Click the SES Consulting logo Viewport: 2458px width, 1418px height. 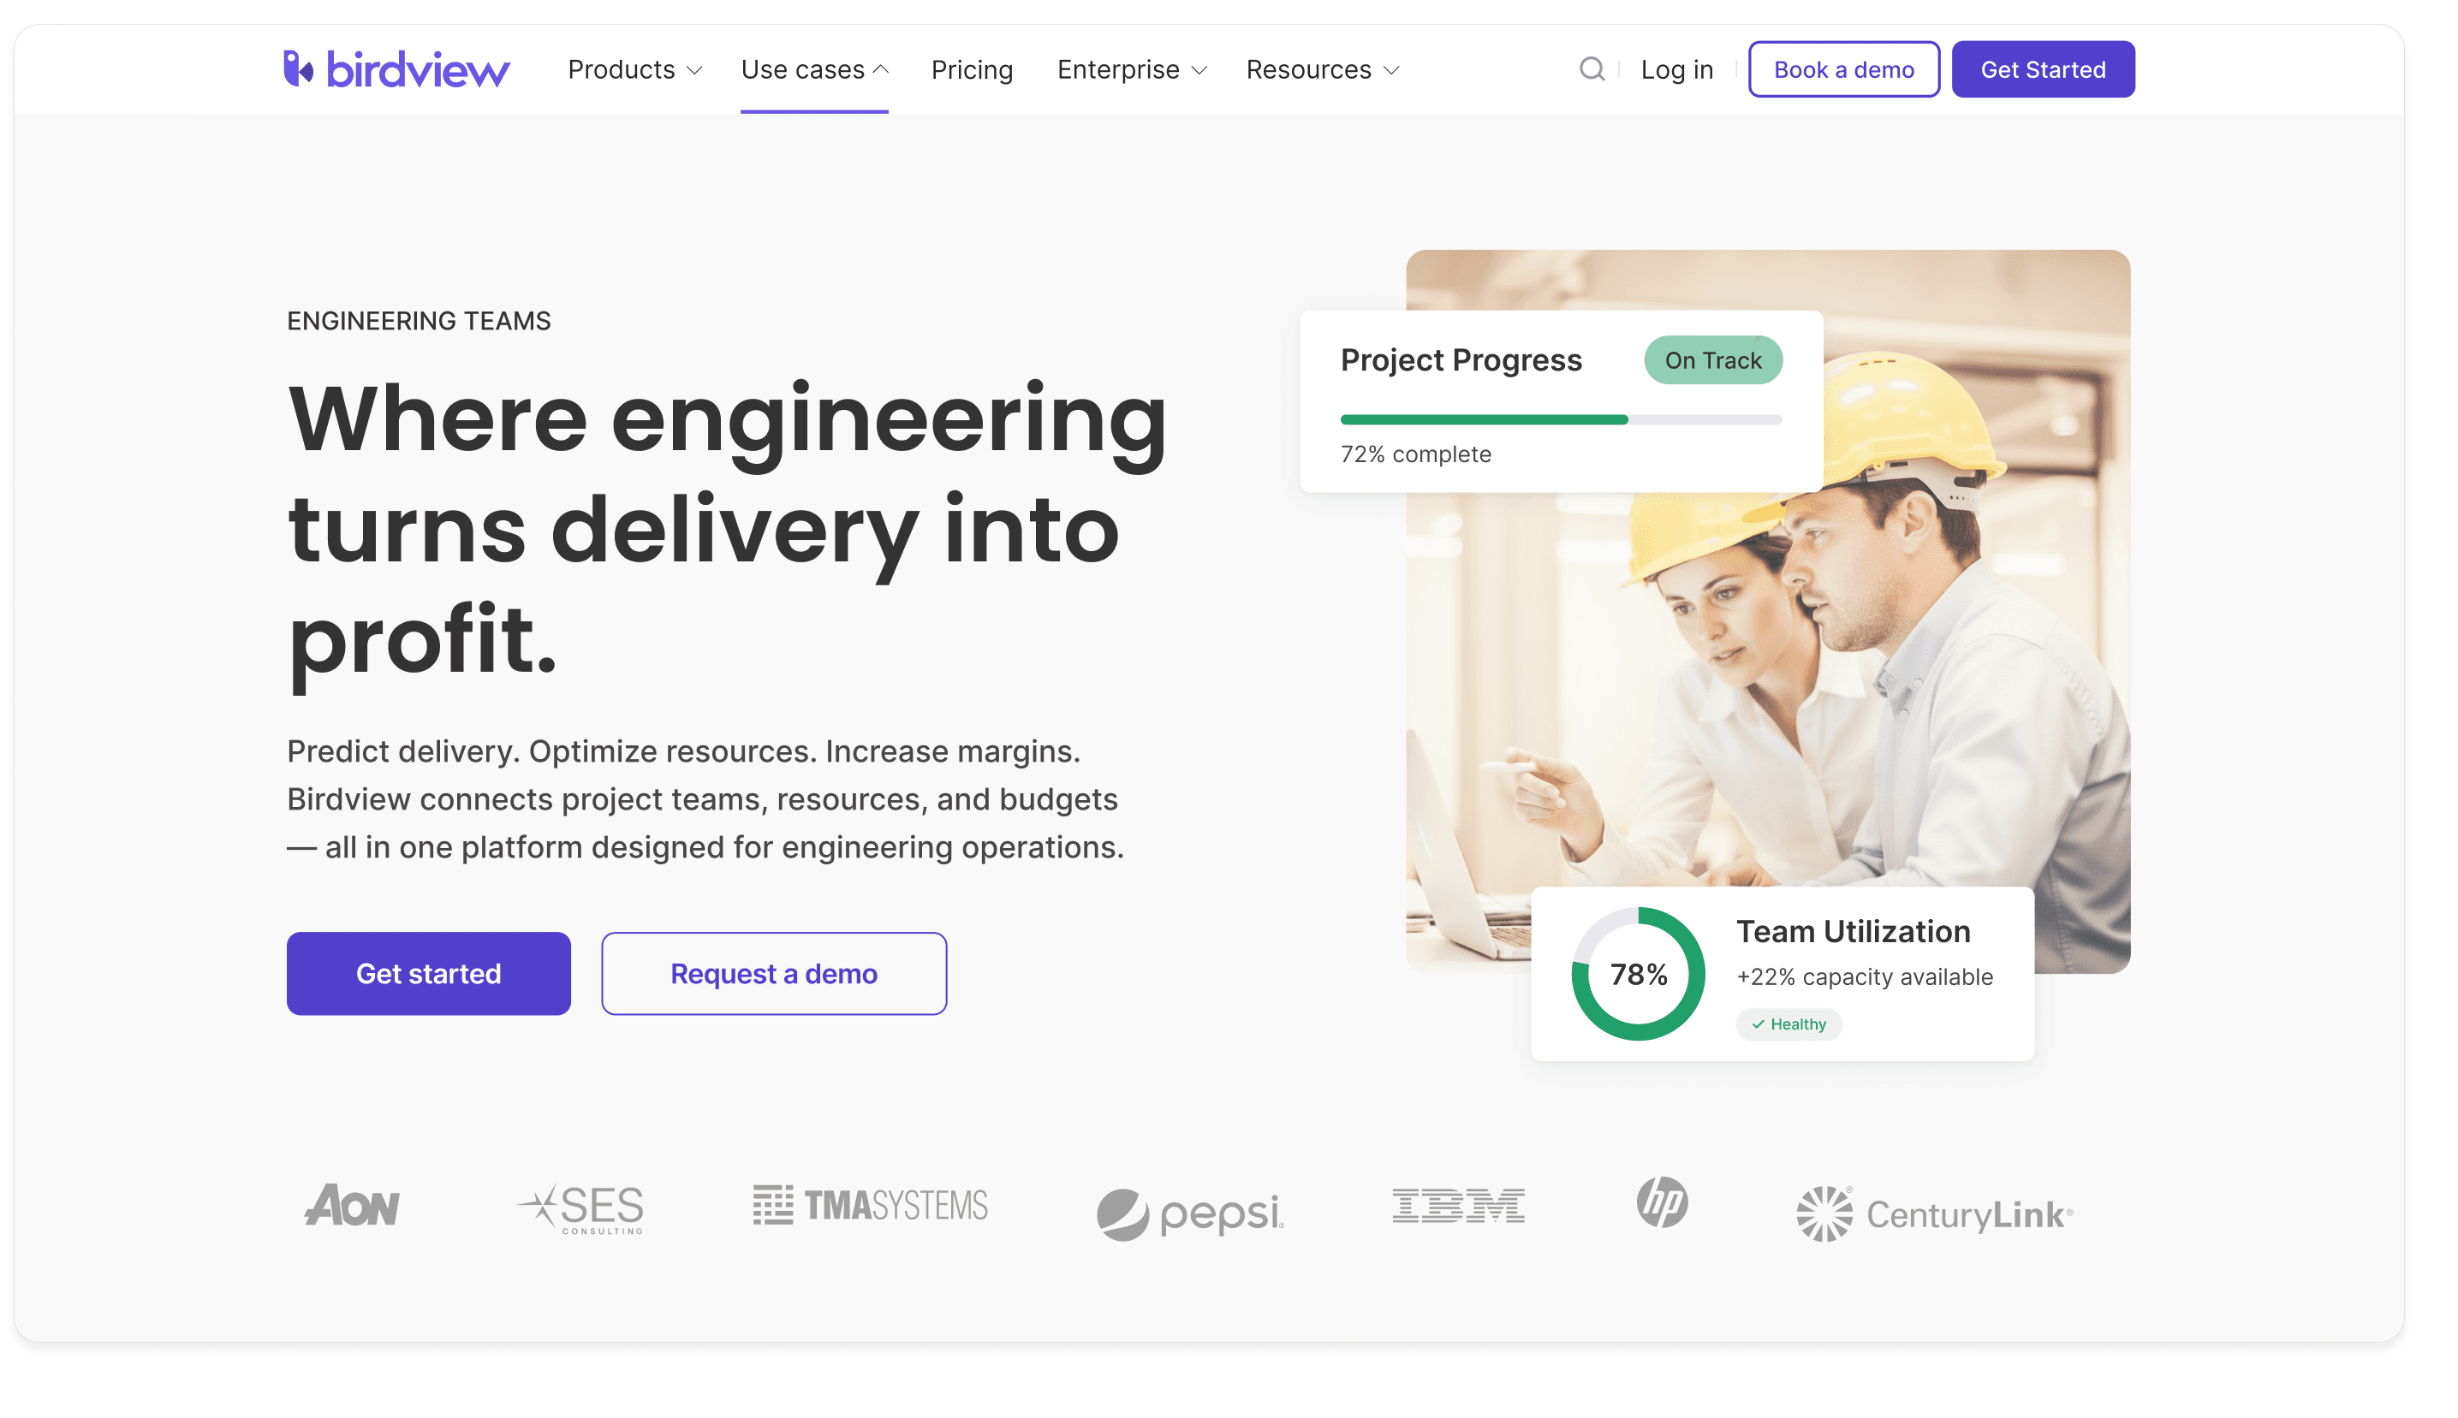click(580, 1208)
